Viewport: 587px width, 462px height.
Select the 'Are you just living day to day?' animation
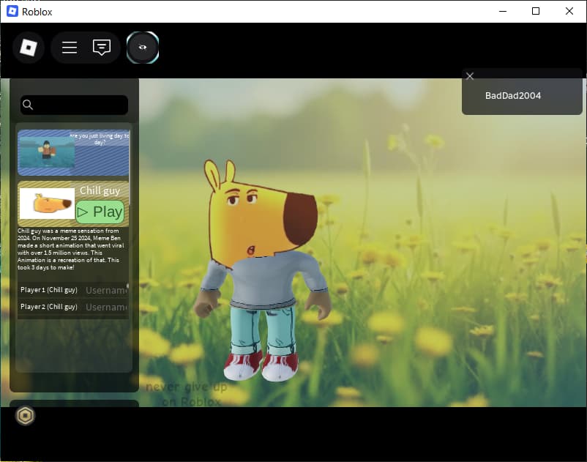point(73,152)
